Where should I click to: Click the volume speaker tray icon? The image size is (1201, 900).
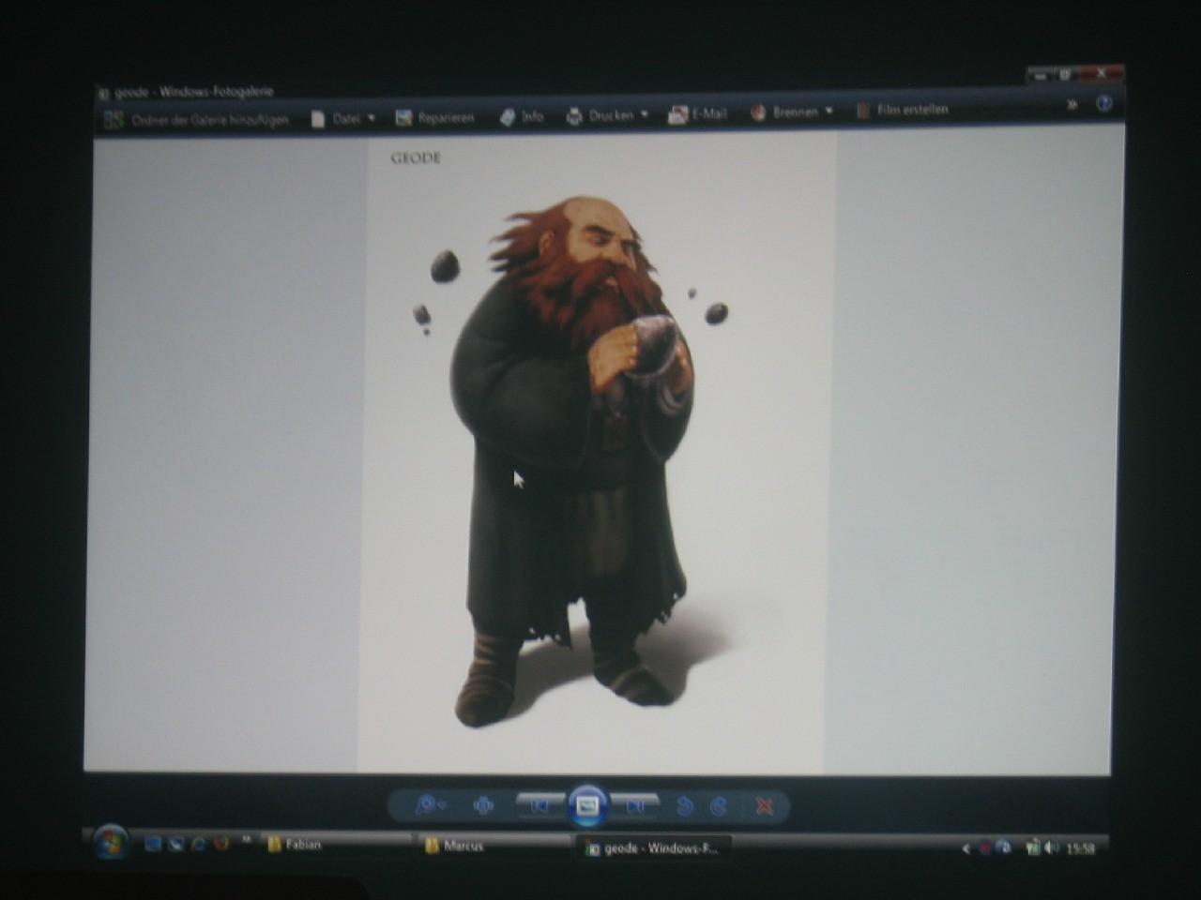pos(1053,848)
